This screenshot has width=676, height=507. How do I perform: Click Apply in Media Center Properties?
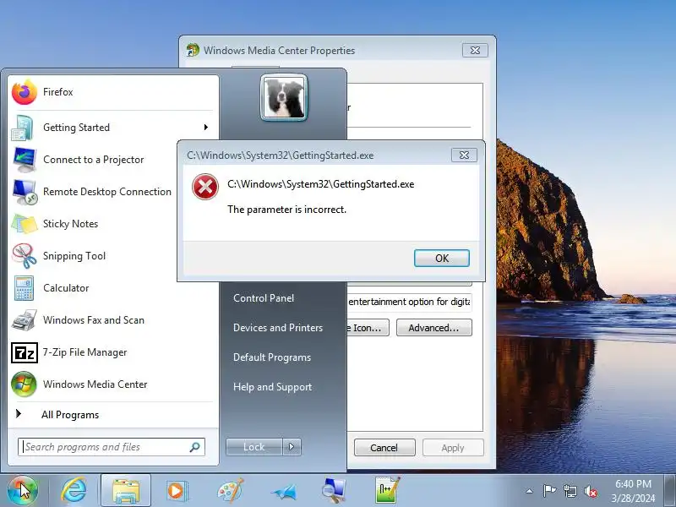point(453,448)
